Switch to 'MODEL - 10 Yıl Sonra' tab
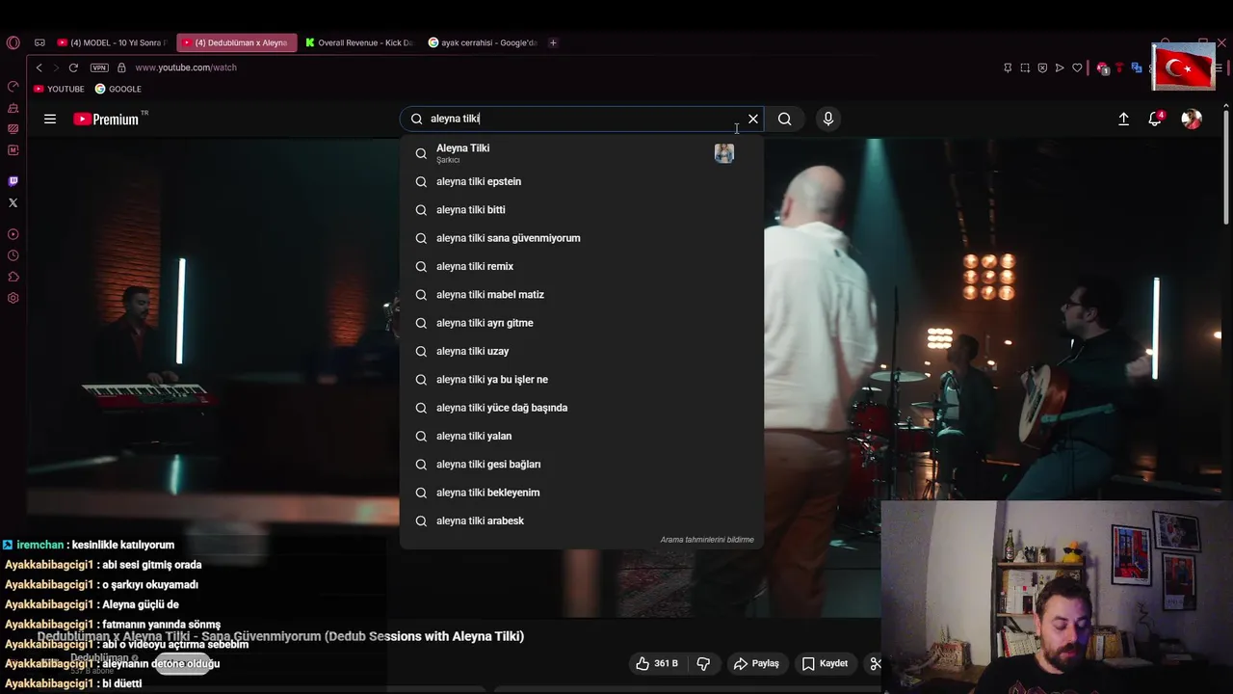The height and width of the screenshot is (694, 1233). (113, 42)
